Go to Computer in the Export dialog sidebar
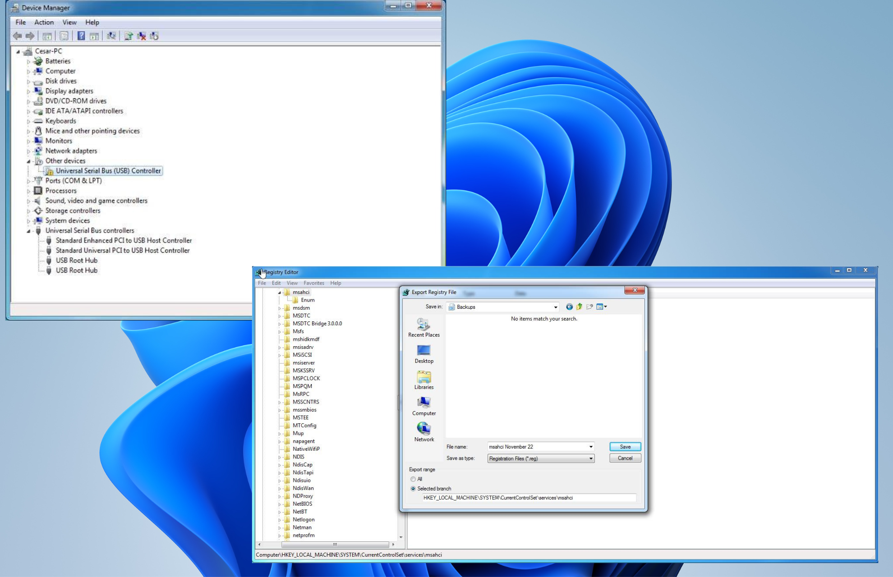This screenshot has height=577, width=893. tap(423, 406)
